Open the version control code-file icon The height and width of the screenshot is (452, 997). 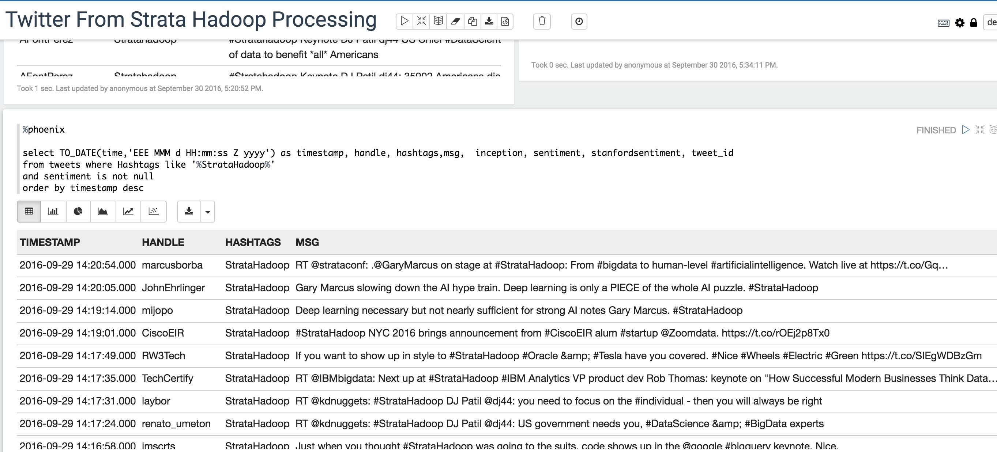click(505, 21)
